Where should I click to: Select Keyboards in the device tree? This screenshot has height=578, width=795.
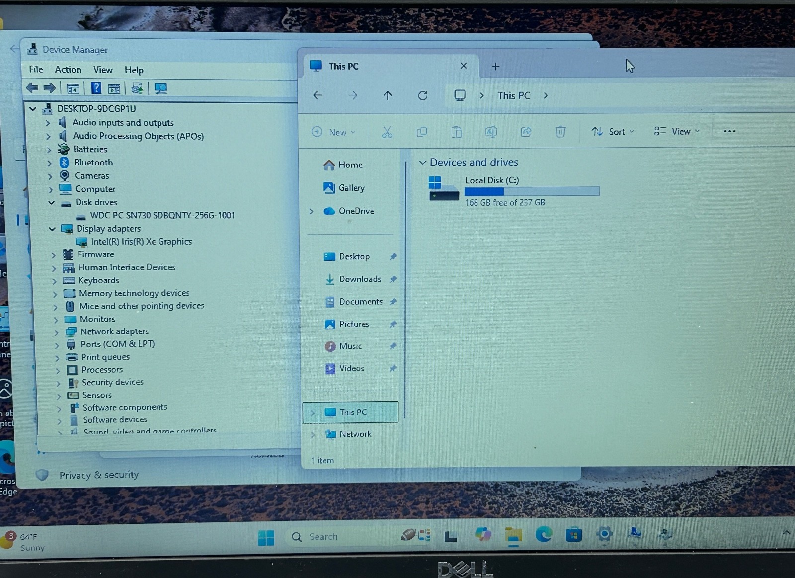click(x=99, y=281)
